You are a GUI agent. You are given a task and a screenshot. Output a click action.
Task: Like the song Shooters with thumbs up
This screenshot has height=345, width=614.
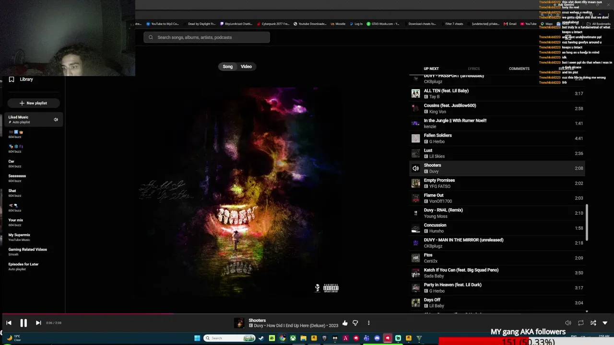[345, 323]
